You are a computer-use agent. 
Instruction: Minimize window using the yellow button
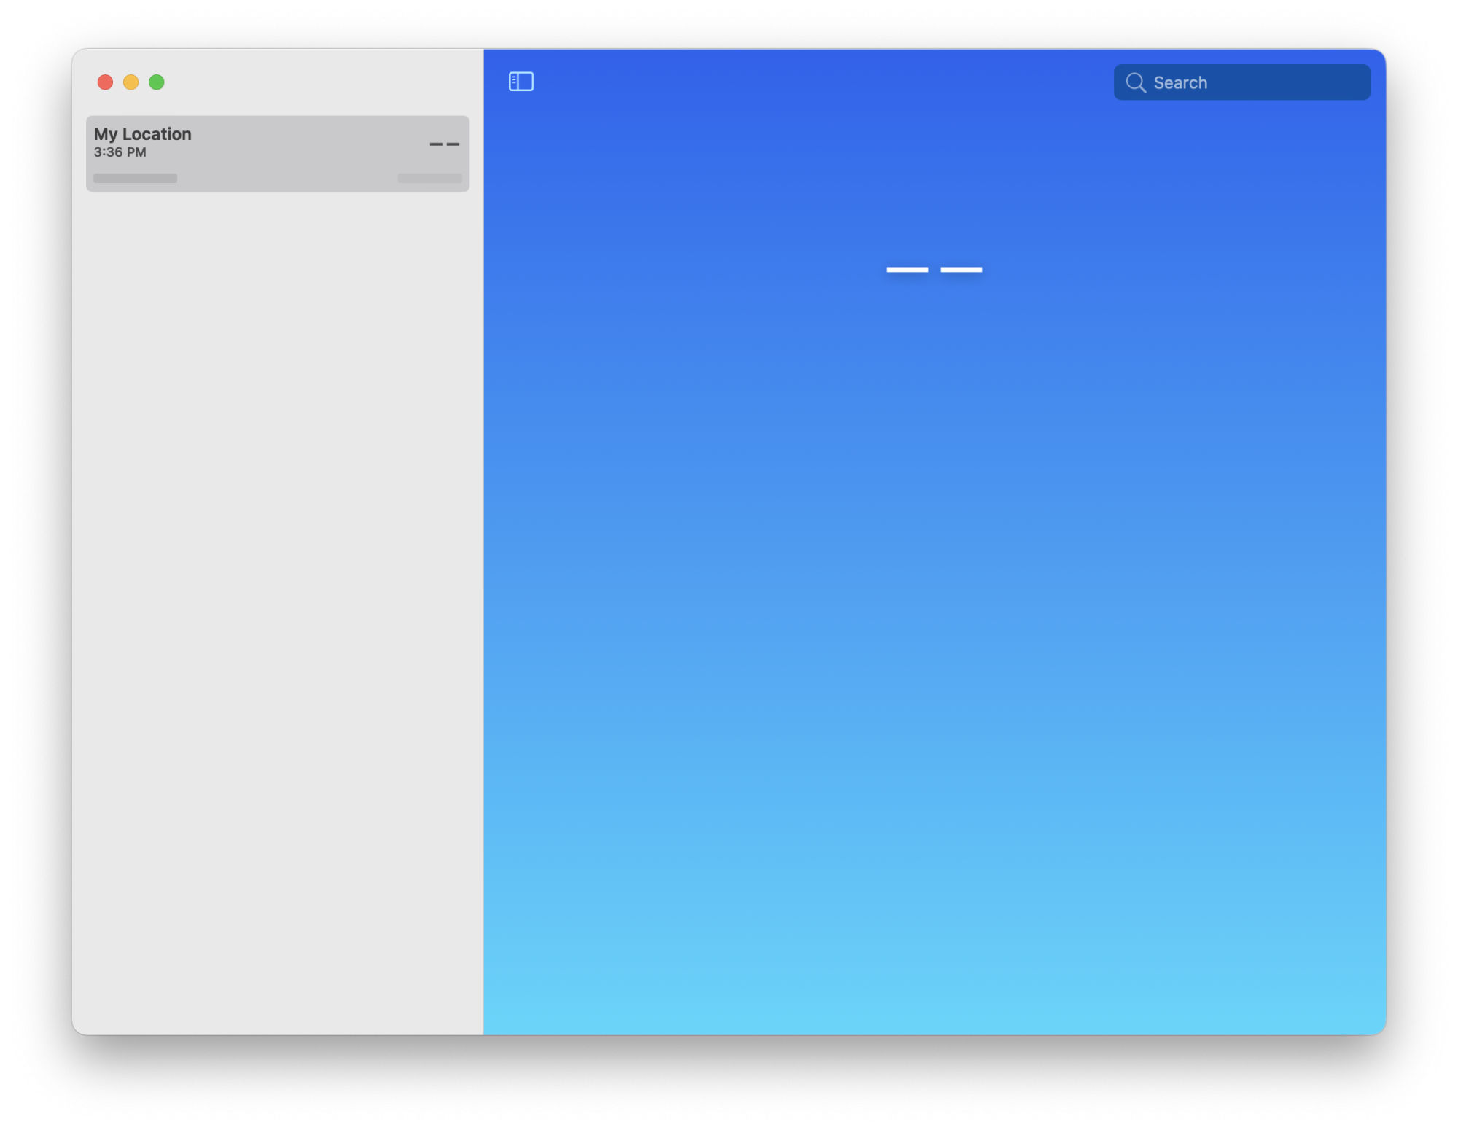[x=130, y=82]
